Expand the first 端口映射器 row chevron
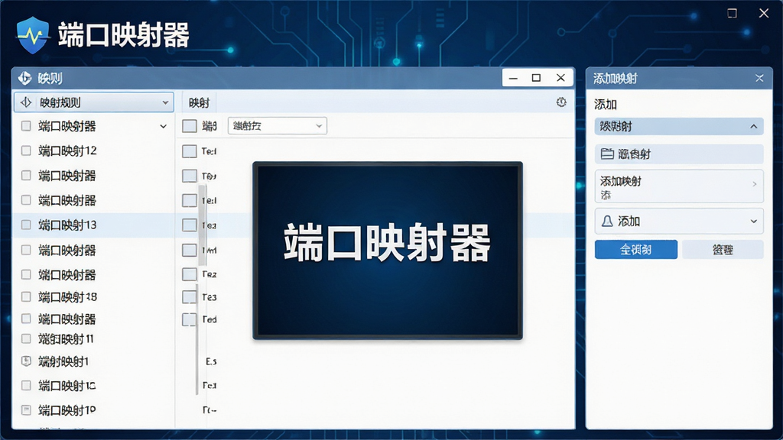Viewport: 783px width, 440px height. [x=164, y=126]
